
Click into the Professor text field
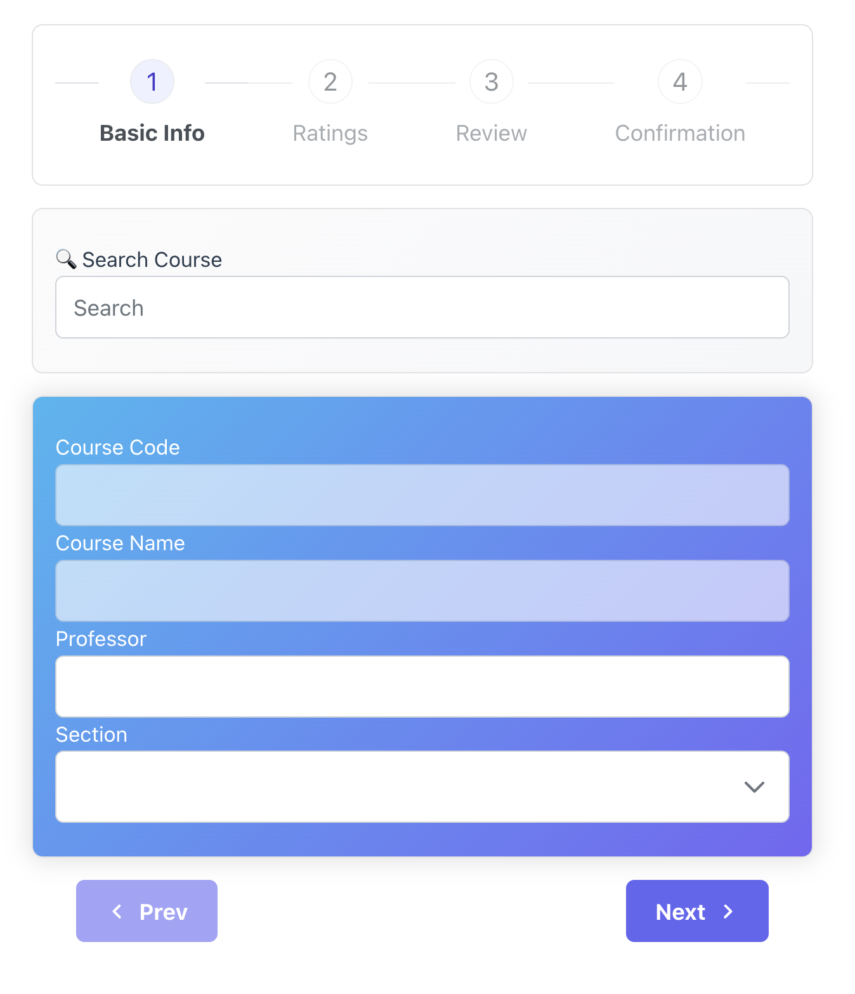(422, 687)
